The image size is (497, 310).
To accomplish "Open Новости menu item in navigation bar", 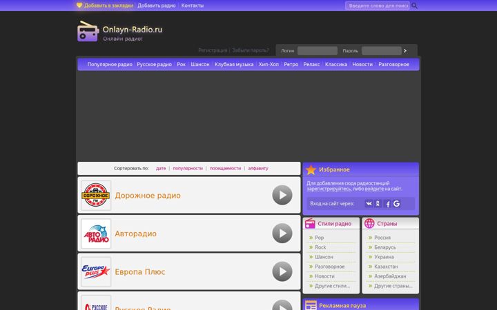I will click(362, 64).
